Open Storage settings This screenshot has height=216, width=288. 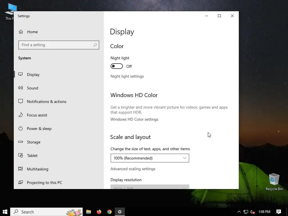coord(59,142)
